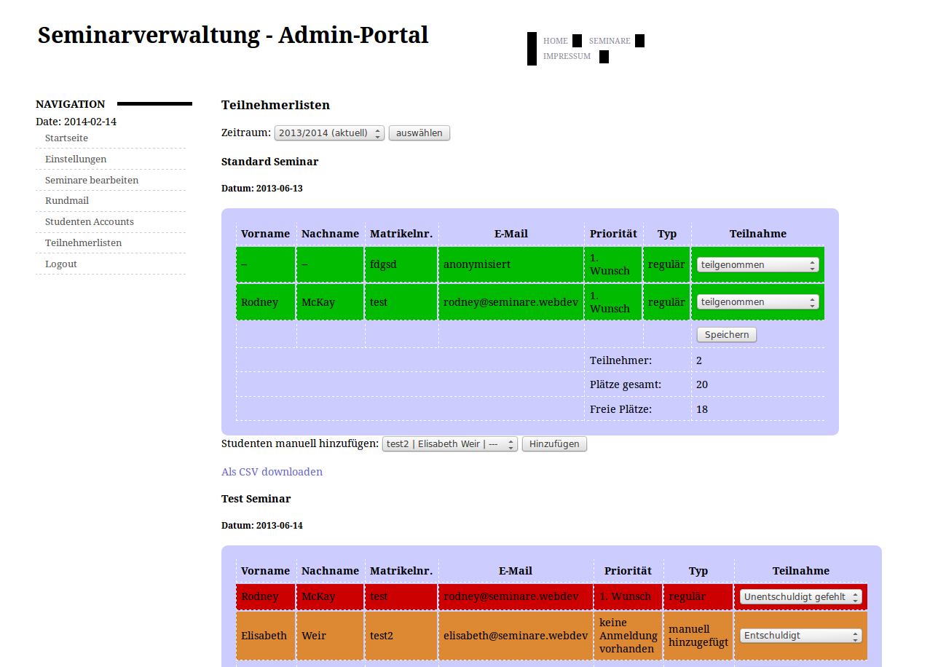This screenshot has height=667, width=938.
Task: Open Einstellungen in sidebar
Action: [x=76, y=159]
